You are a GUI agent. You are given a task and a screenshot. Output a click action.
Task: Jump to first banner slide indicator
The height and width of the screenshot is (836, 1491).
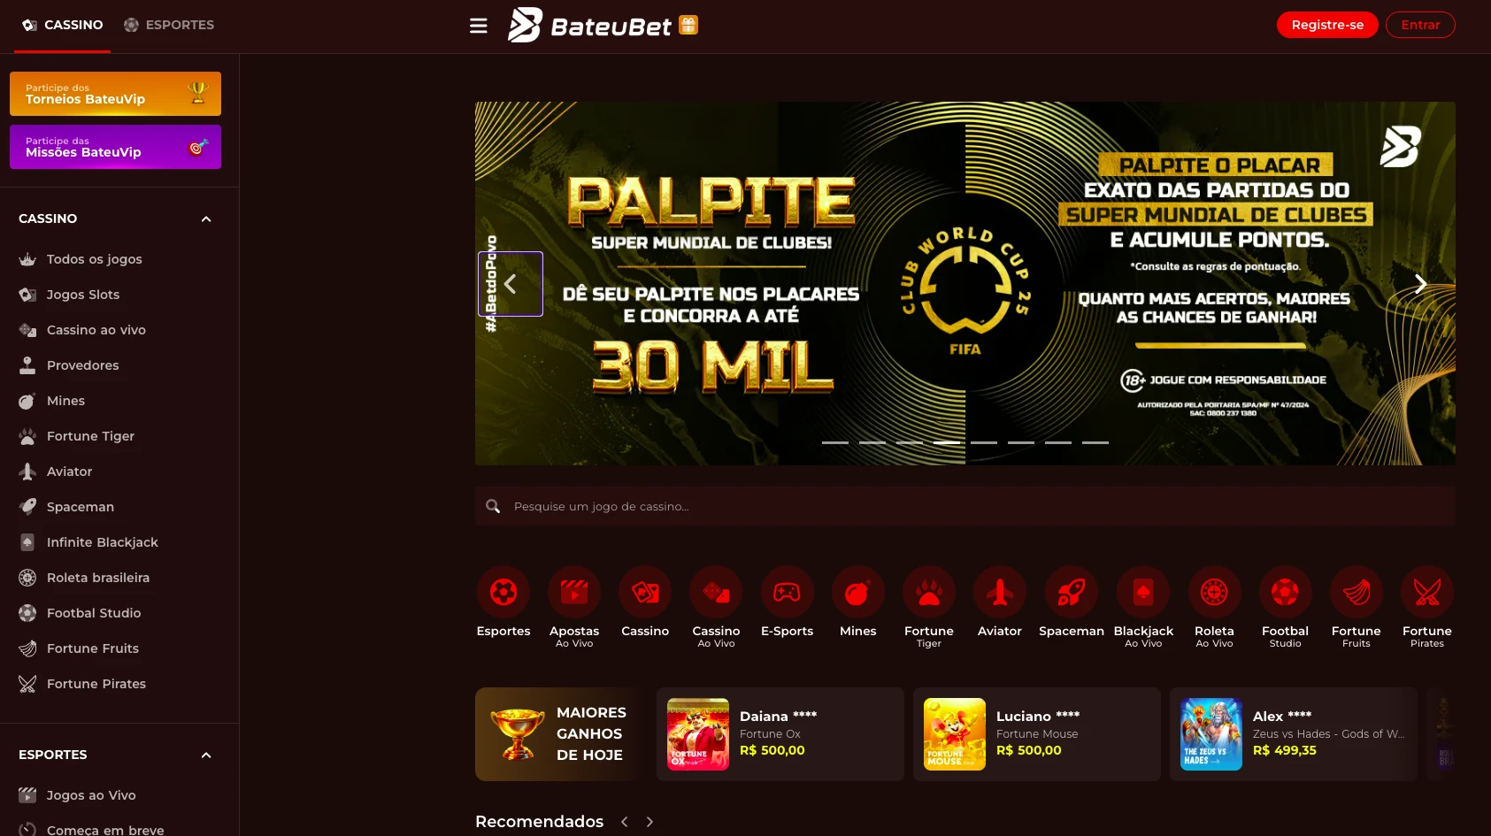point(835,442)
